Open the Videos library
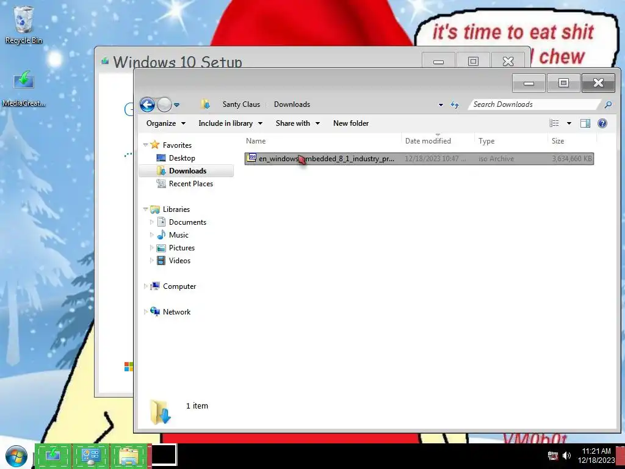The height and width of the screenshot is (469, 625). coord(179,260)
